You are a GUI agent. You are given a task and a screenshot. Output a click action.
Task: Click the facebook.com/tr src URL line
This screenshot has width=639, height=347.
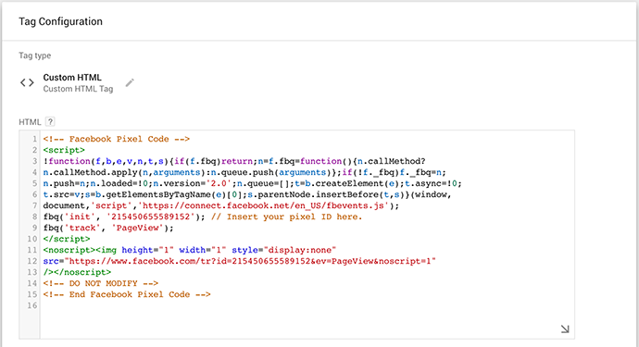tap(240, 261)
